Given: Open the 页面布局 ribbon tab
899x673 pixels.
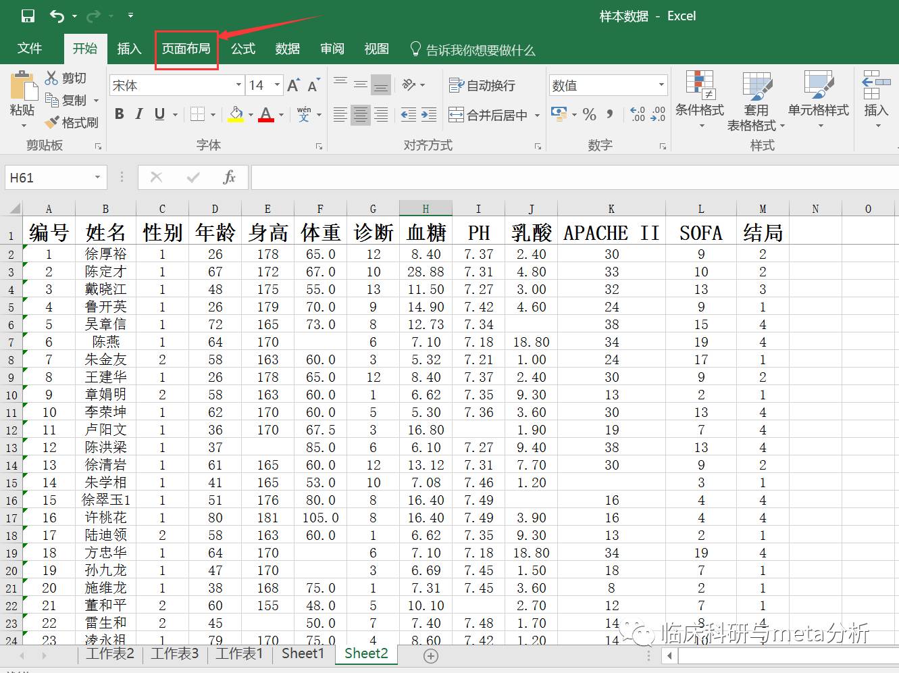Looking at the screenshot, I should tap(186, 49).
